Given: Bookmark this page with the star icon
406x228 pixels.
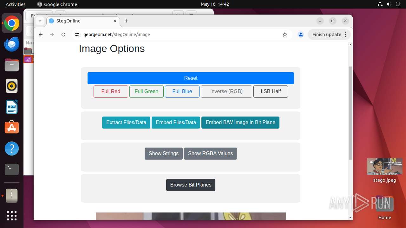Looking at the screenshot, I should click(285, 35).
